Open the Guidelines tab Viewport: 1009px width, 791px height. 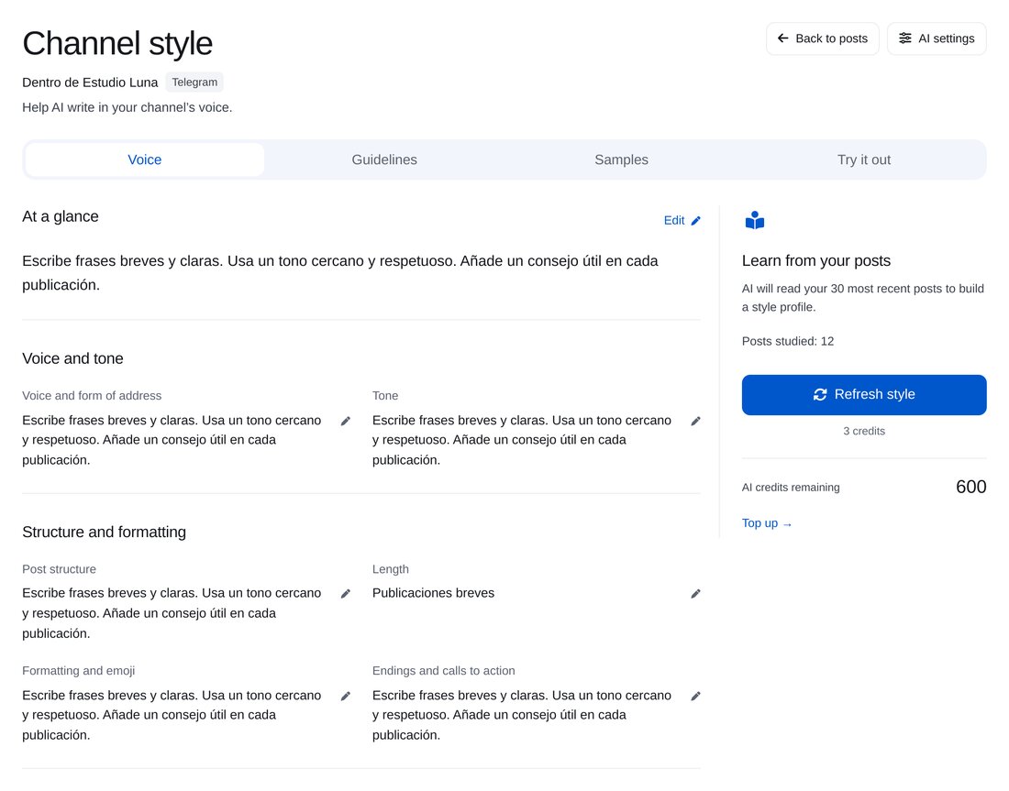pos(384,159)
